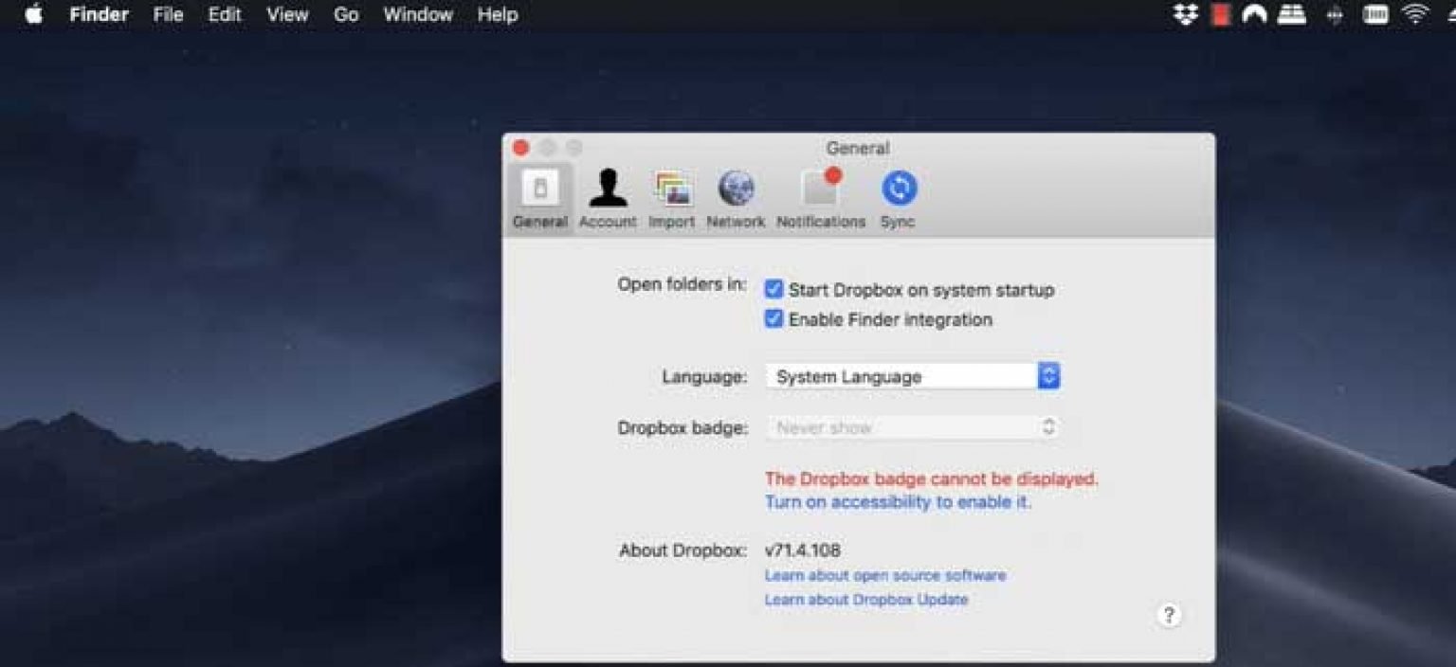Click the Open folders in label
The image size is (1456, 667).
pyautogui.click(x=682, y=284)
